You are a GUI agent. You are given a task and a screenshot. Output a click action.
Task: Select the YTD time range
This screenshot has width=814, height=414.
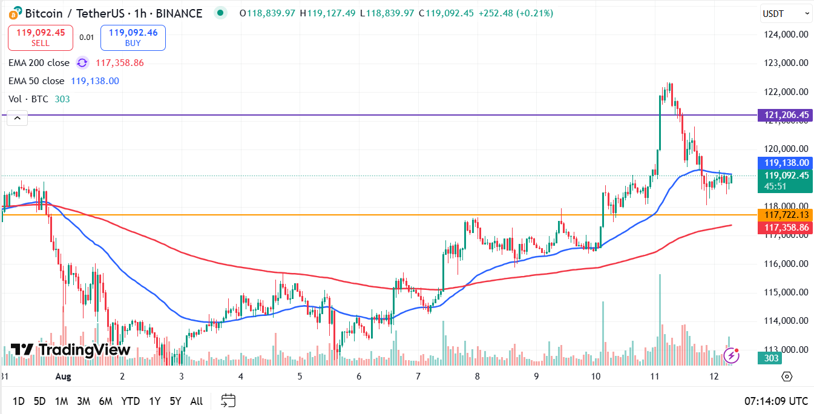coord(130,401)
